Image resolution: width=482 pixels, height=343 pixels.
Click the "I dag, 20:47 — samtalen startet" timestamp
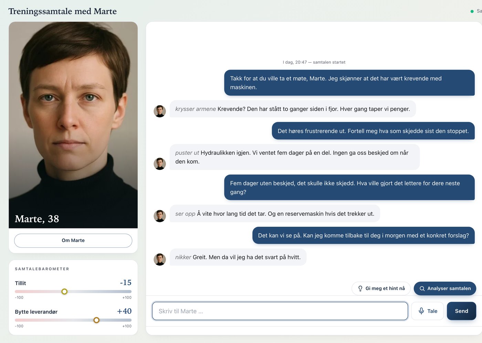(x=314, y=62)
